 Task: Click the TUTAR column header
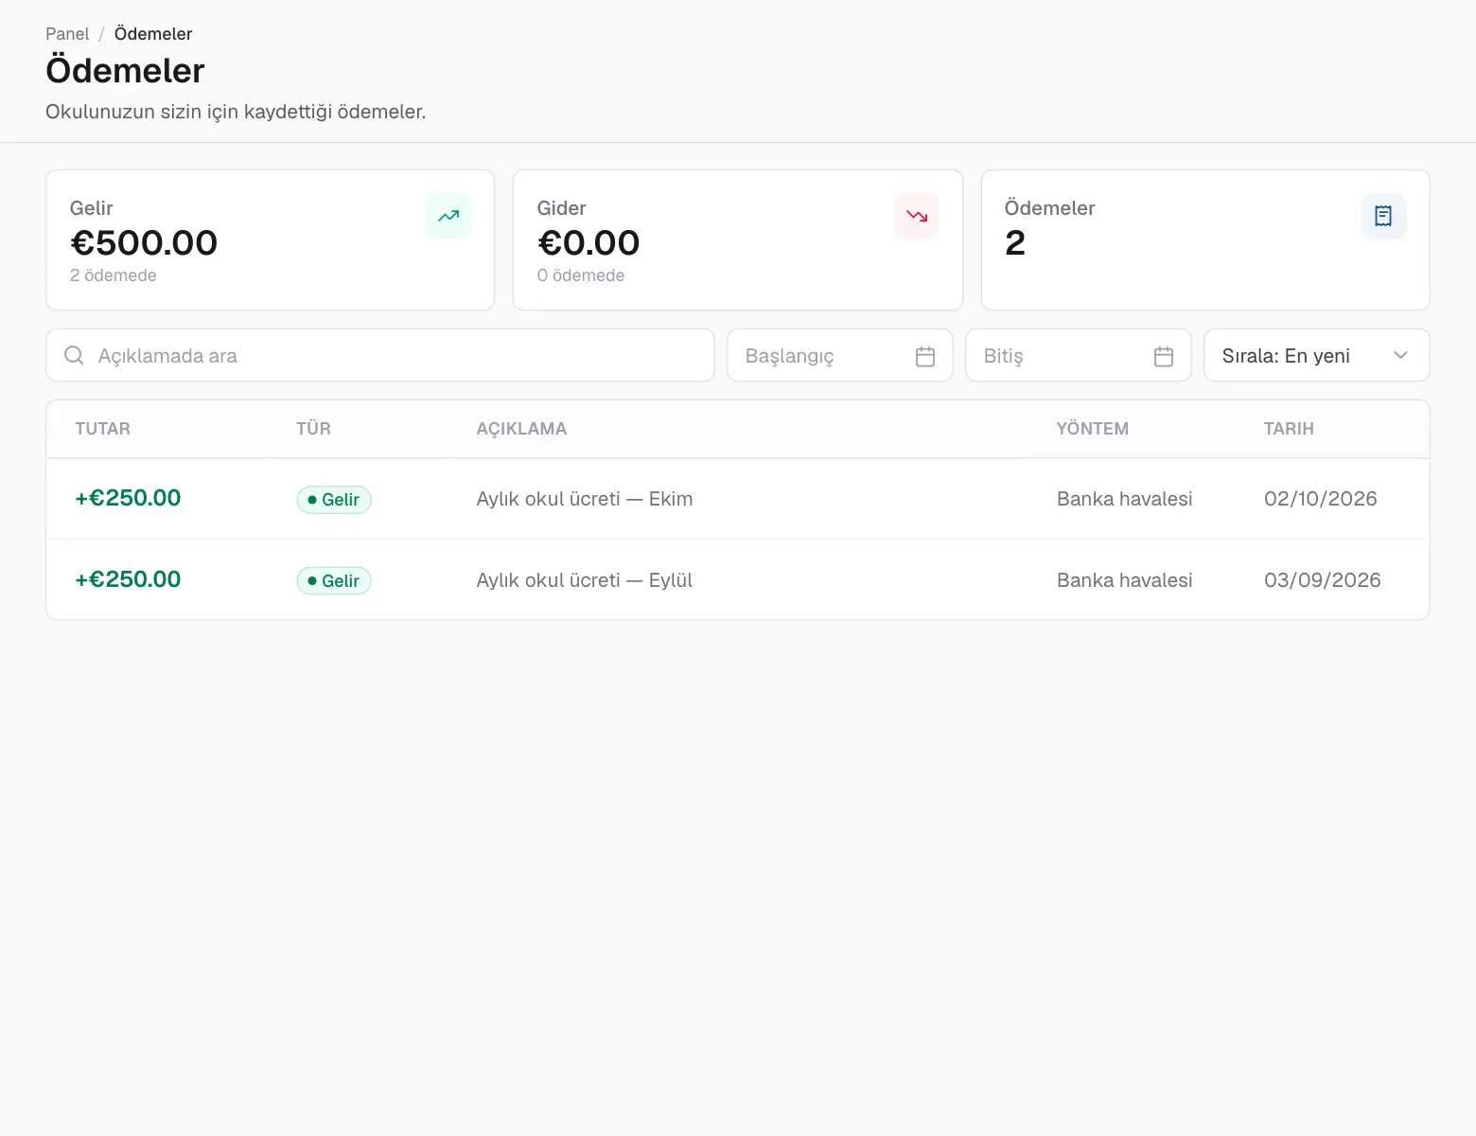click(103, 429)
